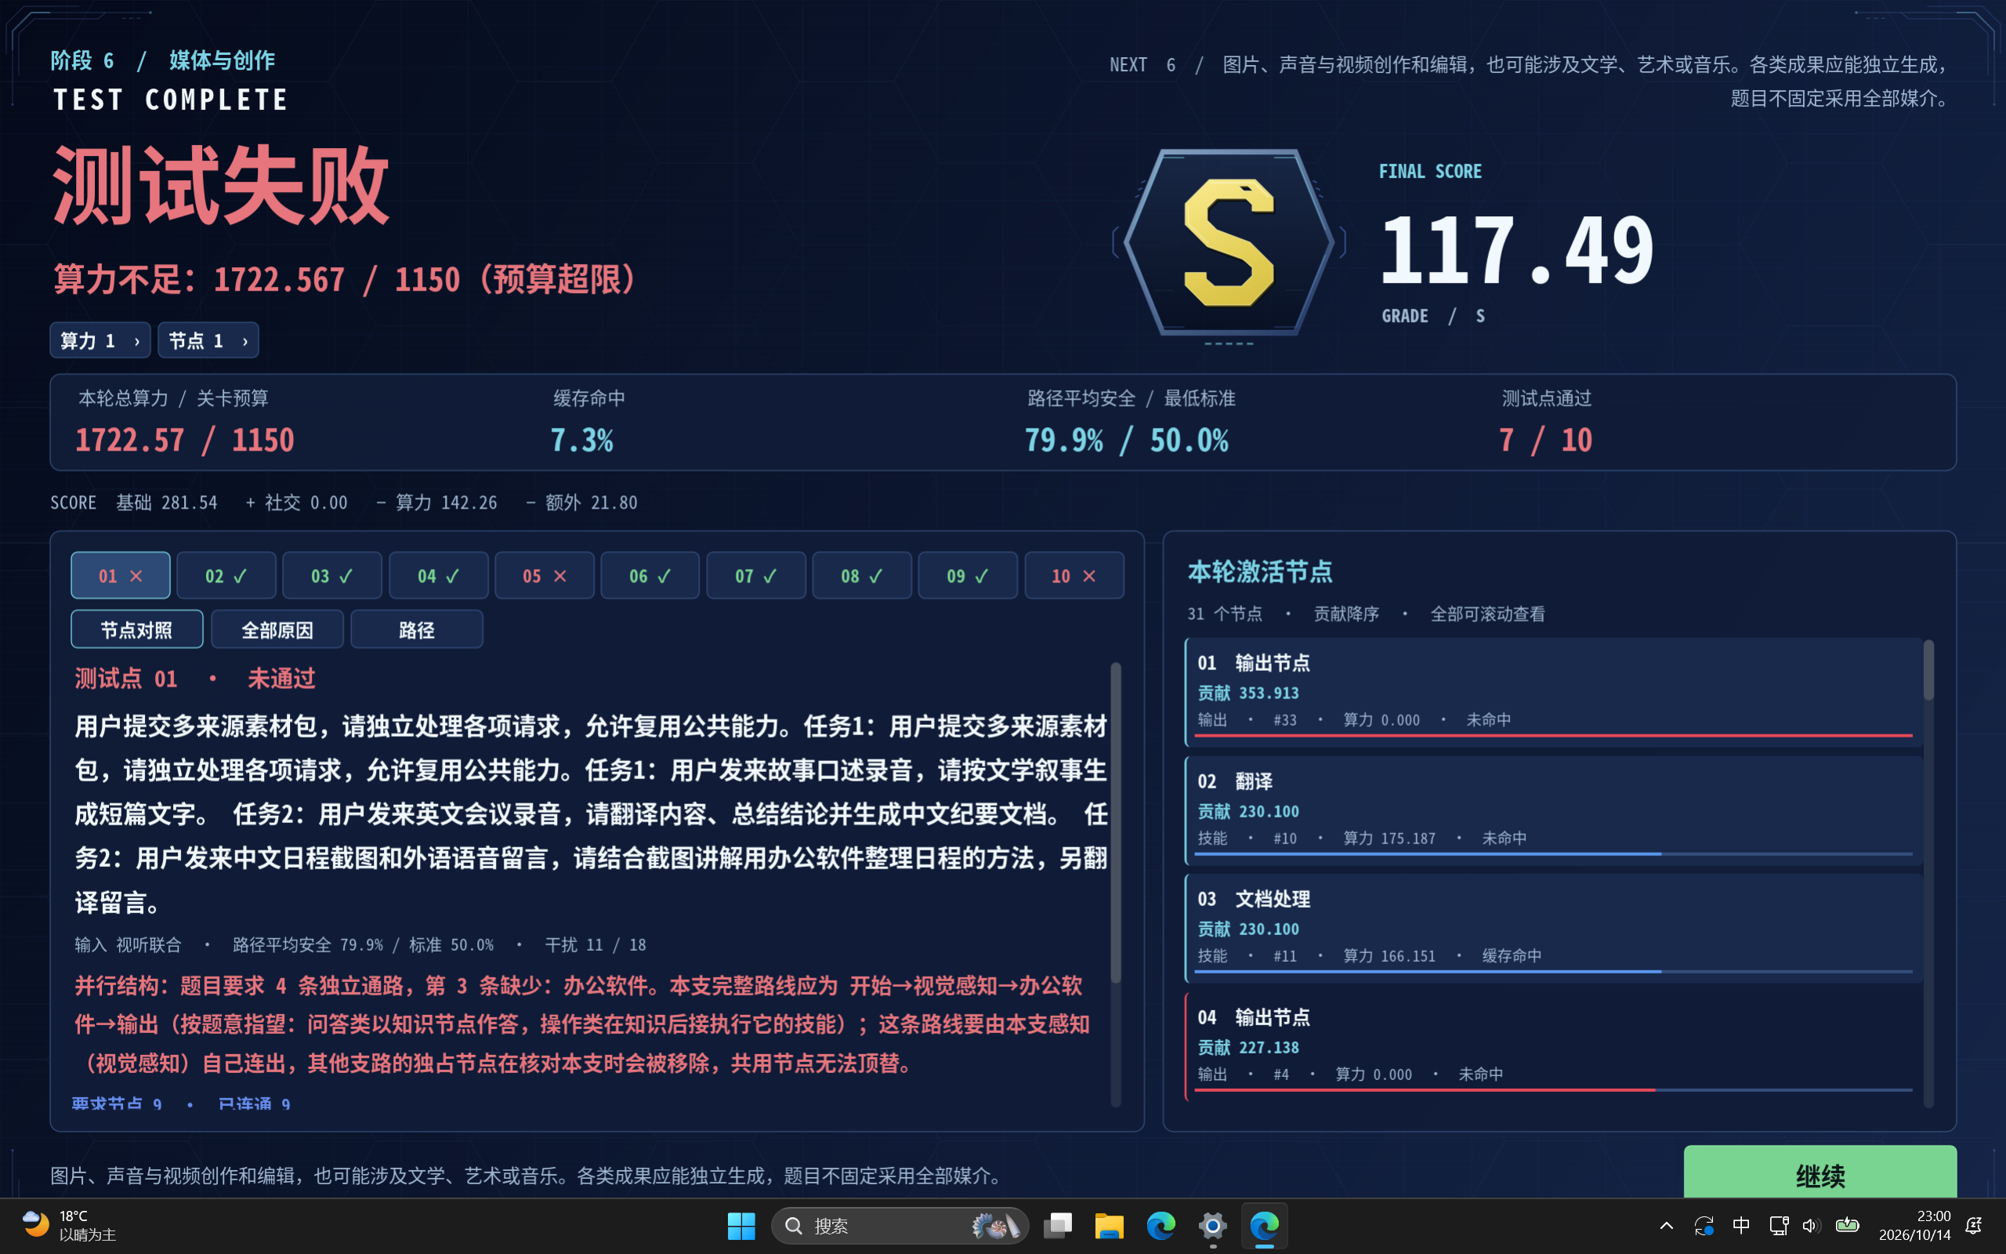Click the green 继续 button
Screen dimensions: 2006x1254
tap(1820, 1172)
